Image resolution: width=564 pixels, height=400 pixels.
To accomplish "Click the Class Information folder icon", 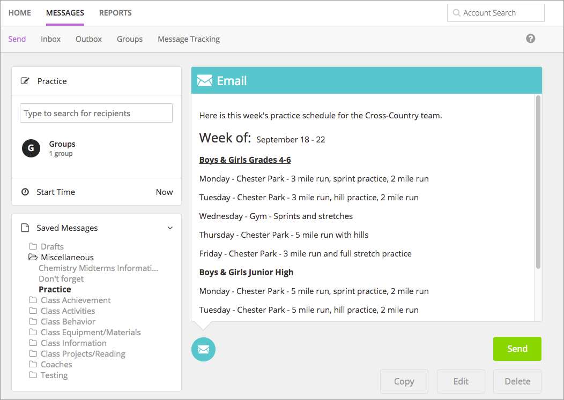I will (33, 343).
